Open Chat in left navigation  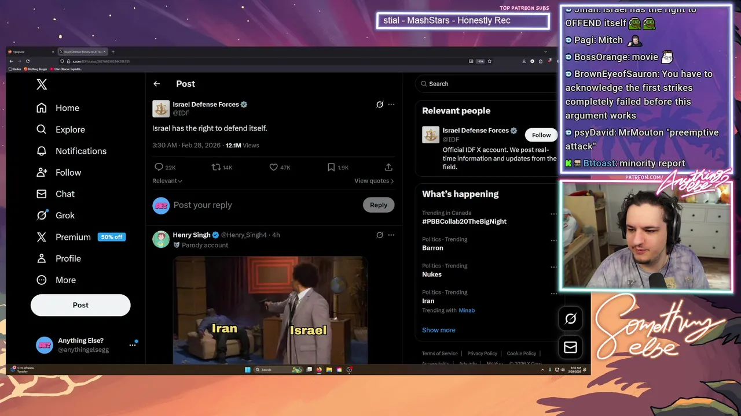tap(56, 194)
